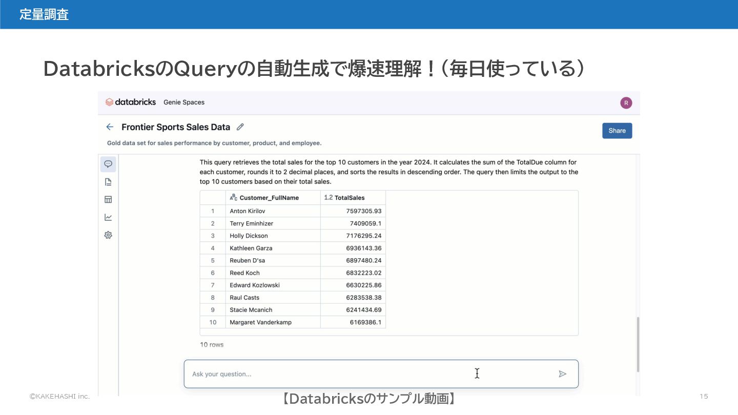Open the data table sidebar icon
Image resolution: width=738 pixels, height=415 pixels.
[x=108, y=199]
